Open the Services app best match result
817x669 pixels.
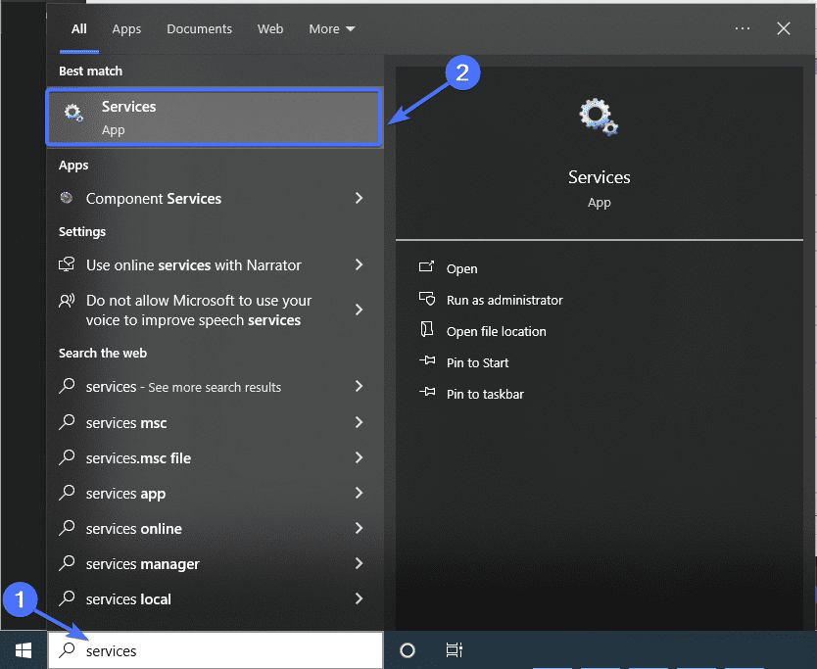point(215,118)
